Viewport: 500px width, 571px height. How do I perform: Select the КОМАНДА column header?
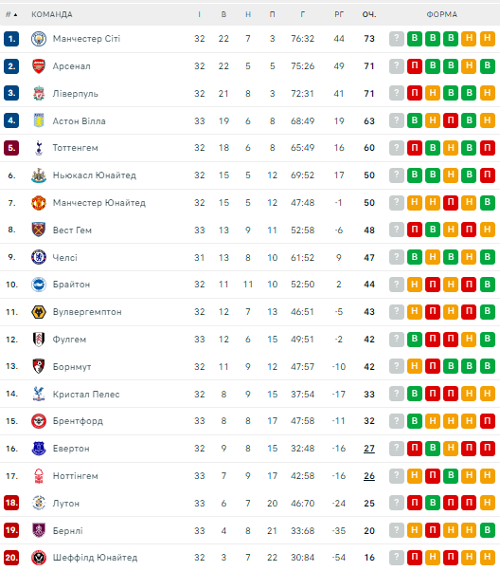coord(52,14)
